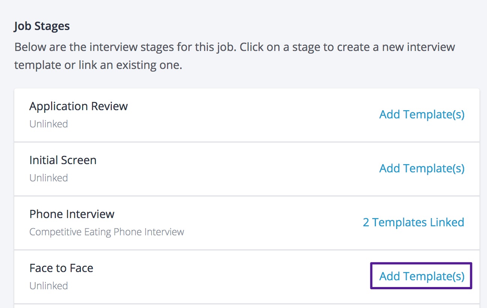Select the blank middle of Application Review row

tap(244, 115)
